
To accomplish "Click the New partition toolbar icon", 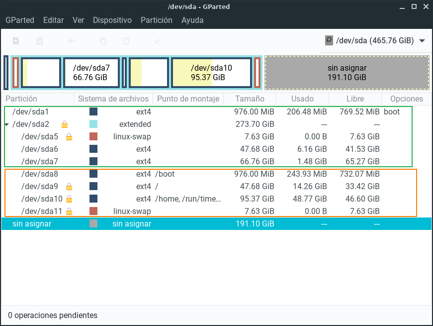I will (x=16, y=41).
